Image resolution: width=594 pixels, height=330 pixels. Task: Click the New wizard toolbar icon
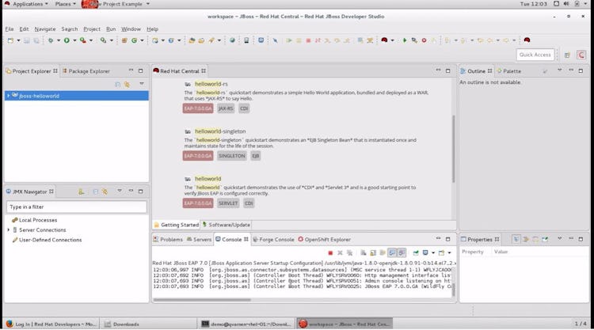[x=10, y=40]
